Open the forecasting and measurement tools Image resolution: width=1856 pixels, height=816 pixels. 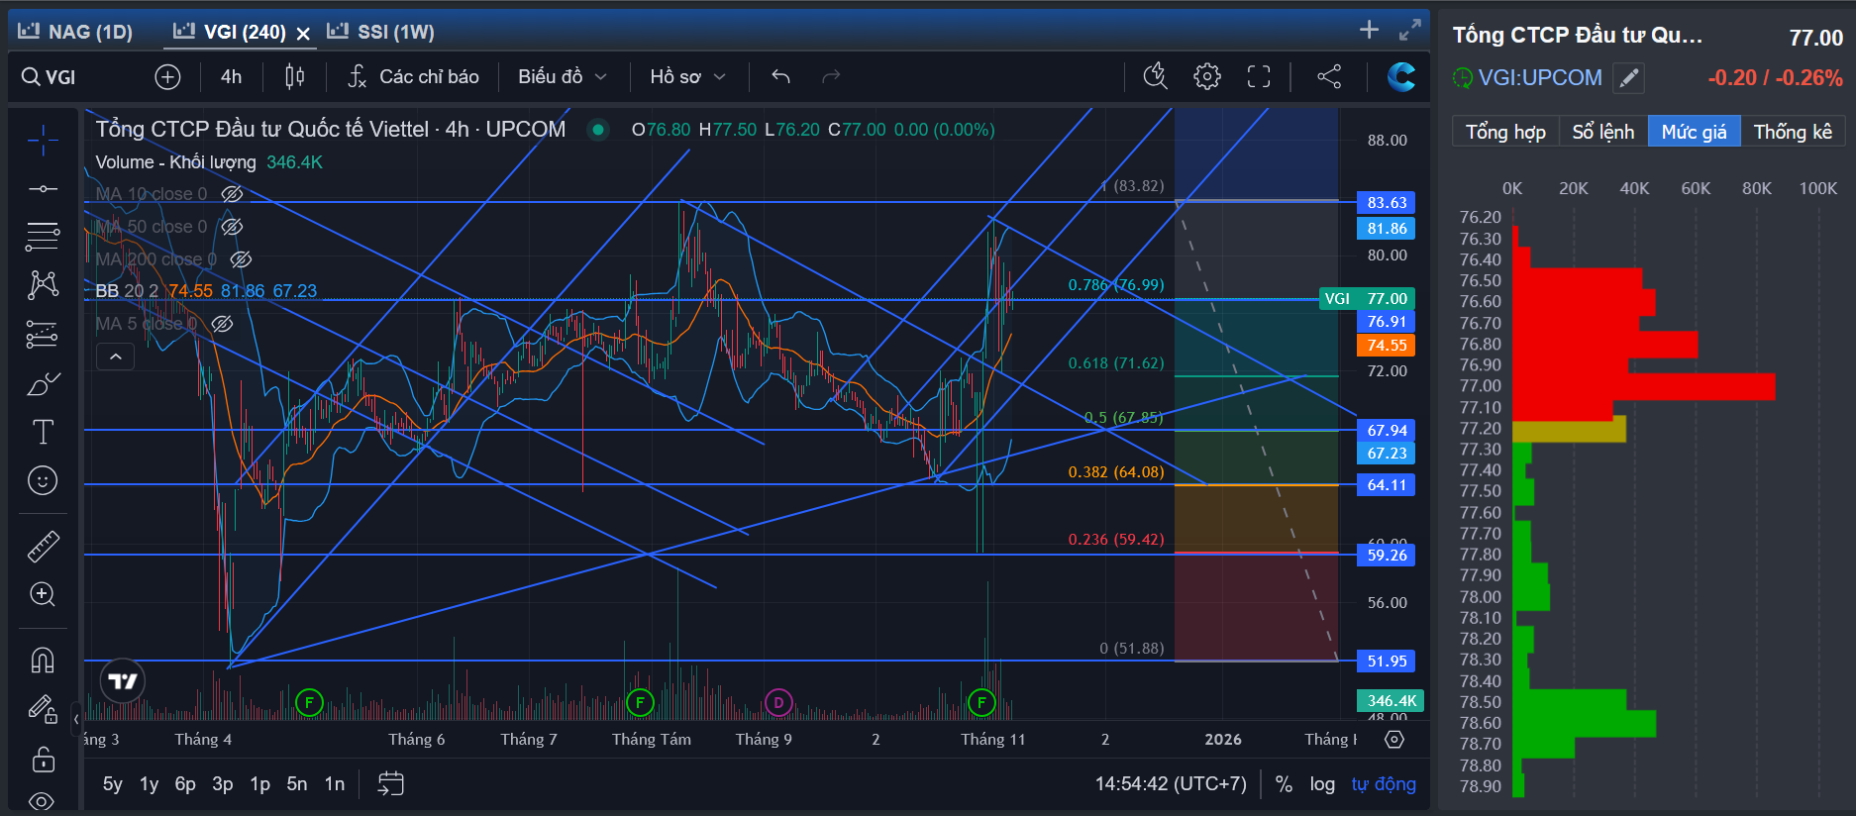pyautogui.click(x=43, y=335)
